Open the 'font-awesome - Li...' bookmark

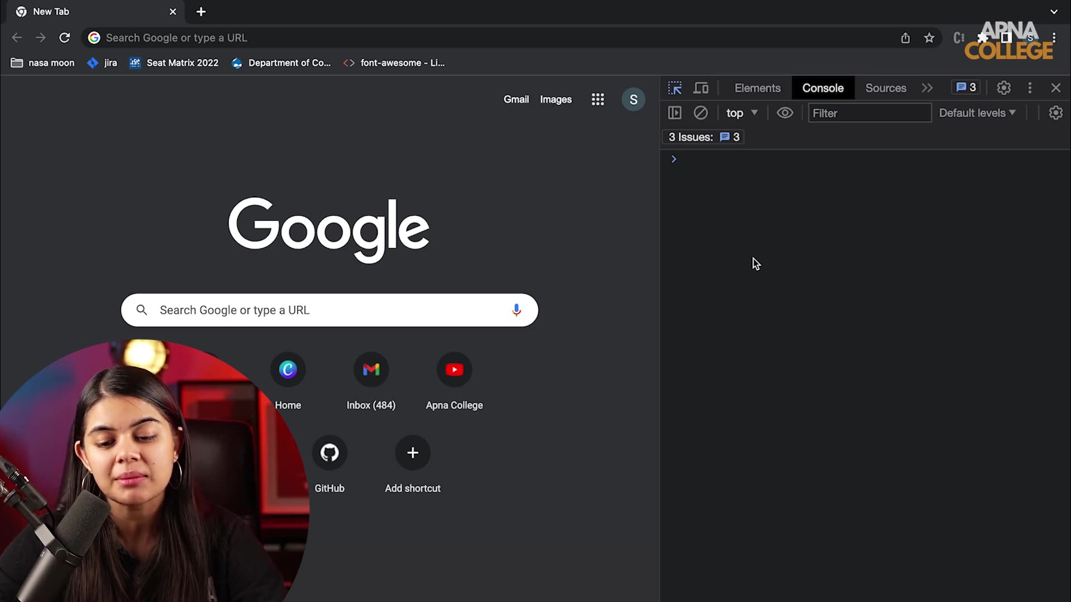(394, 63)
